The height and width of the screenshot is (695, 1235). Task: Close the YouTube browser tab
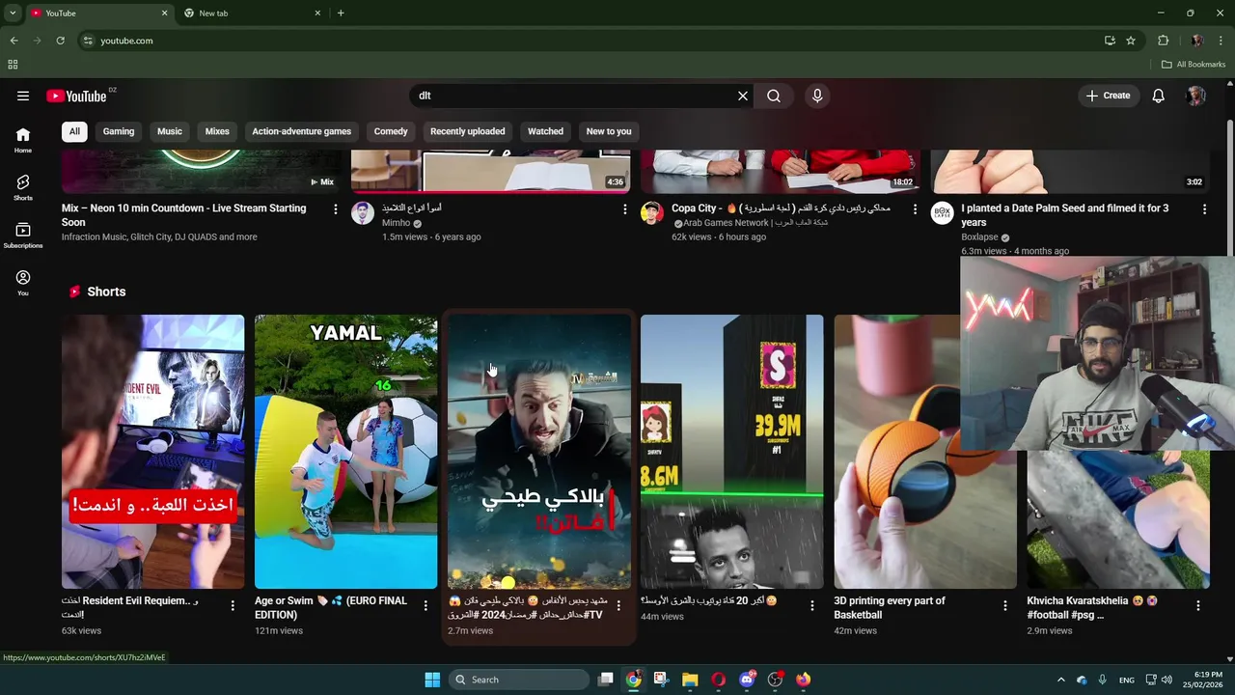(x=164, y=14)
